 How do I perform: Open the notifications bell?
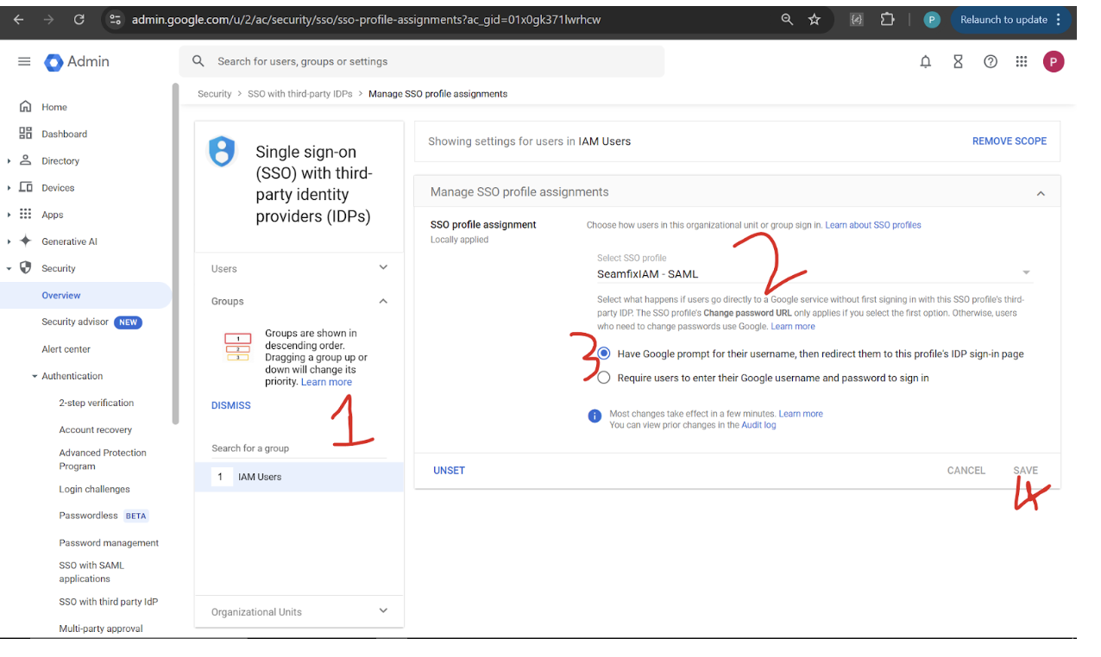pyautogui.click(x=926, y=61)
